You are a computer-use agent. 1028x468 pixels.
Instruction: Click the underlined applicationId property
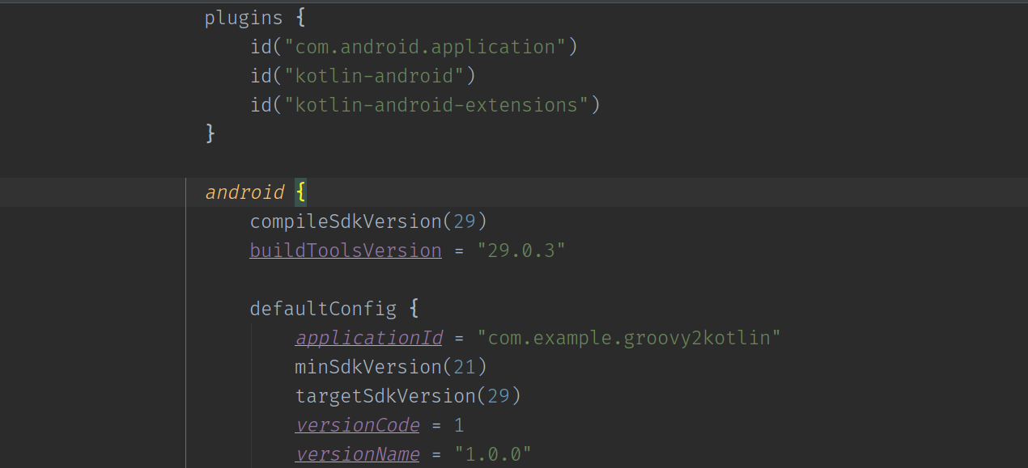[x=368, y=337]
